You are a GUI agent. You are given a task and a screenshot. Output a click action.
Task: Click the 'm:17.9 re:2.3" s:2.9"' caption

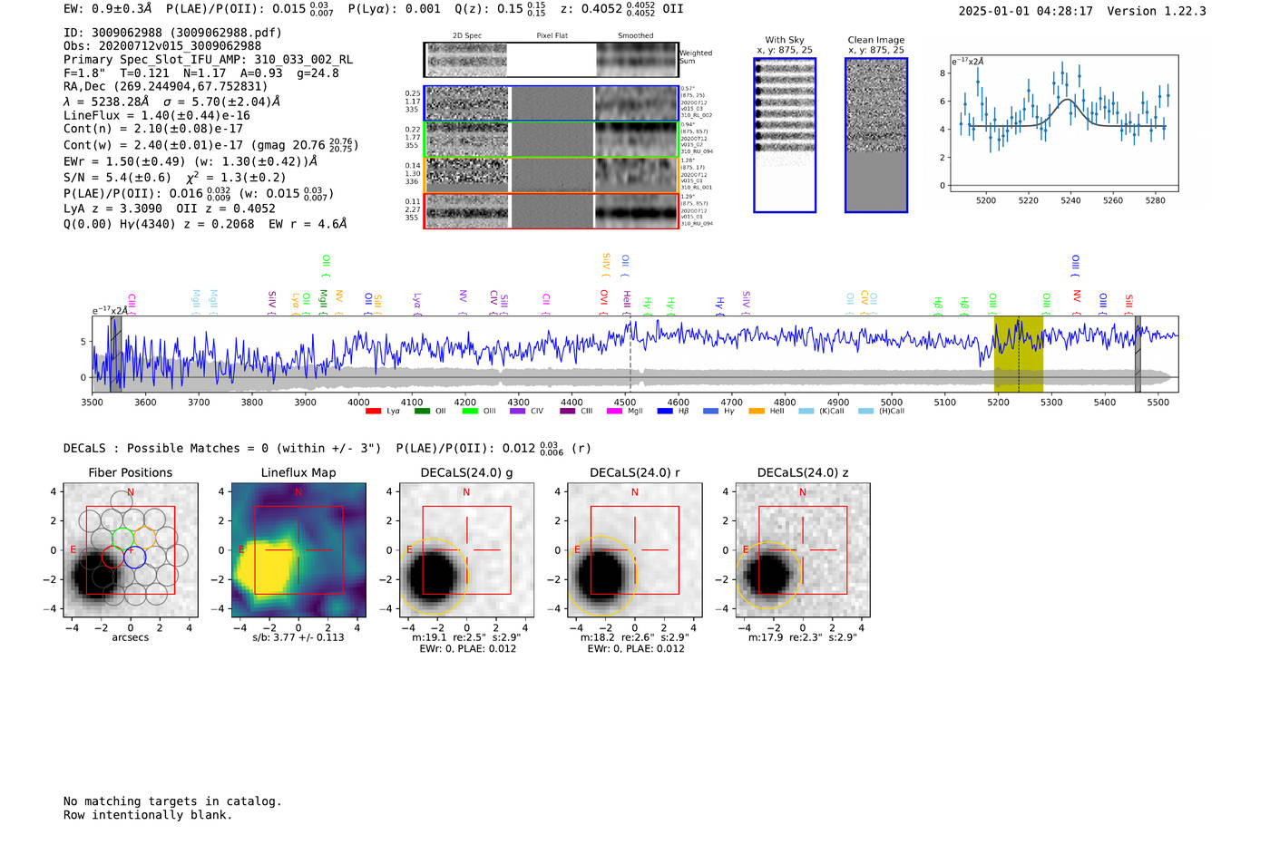click(x=803, y=637)
